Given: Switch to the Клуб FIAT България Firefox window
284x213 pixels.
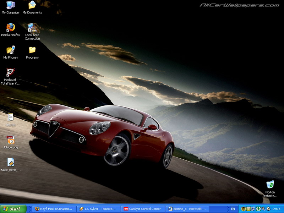Looking at the screenshot, I should (x=55, y=209).
